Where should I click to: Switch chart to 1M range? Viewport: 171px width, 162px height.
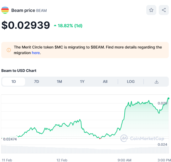59,82
